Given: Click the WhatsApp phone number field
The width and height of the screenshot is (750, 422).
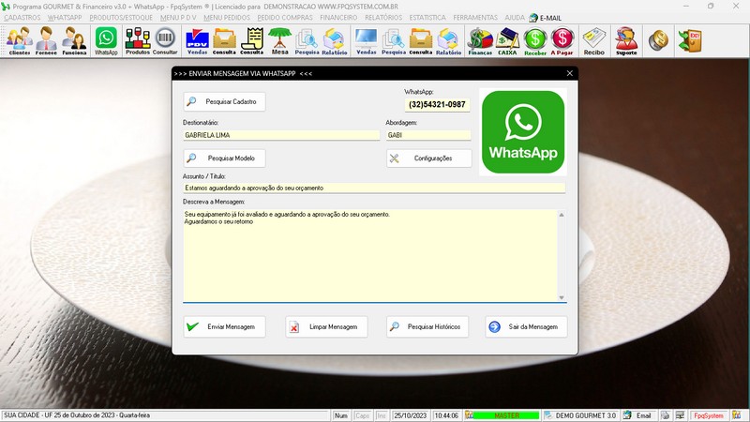Looking at the screenshot, I should pos(437,105).
